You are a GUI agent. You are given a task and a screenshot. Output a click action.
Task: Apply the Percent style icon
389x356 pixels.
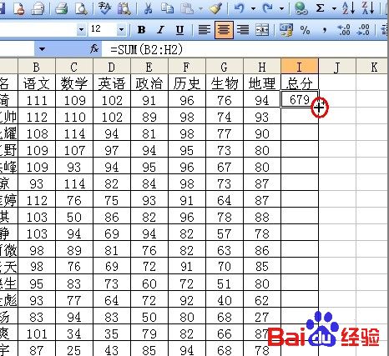pos(306,30)
